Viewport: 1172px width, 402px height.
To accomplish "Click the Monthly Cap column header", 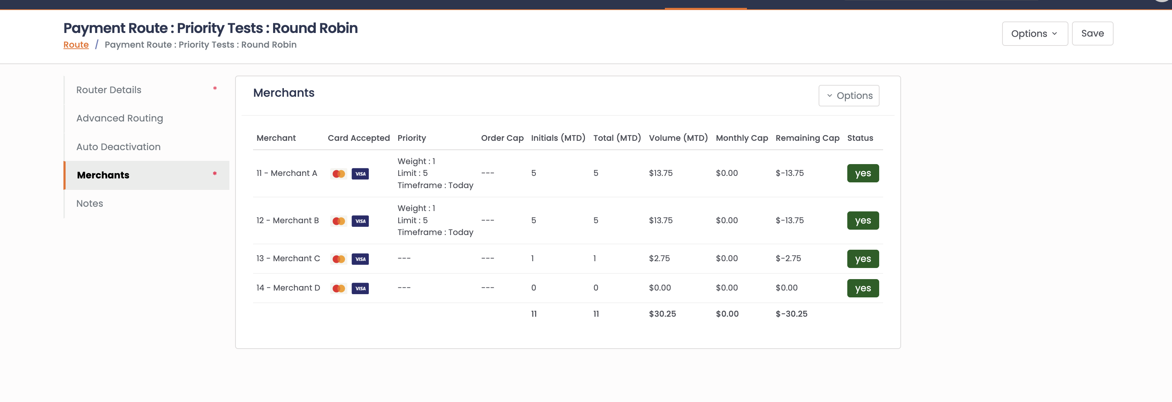I will [742, 138].
